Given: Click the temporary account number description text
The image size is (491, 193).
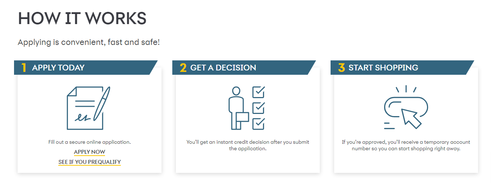Looking at the screenshot, I should click(x=406, y=145).
